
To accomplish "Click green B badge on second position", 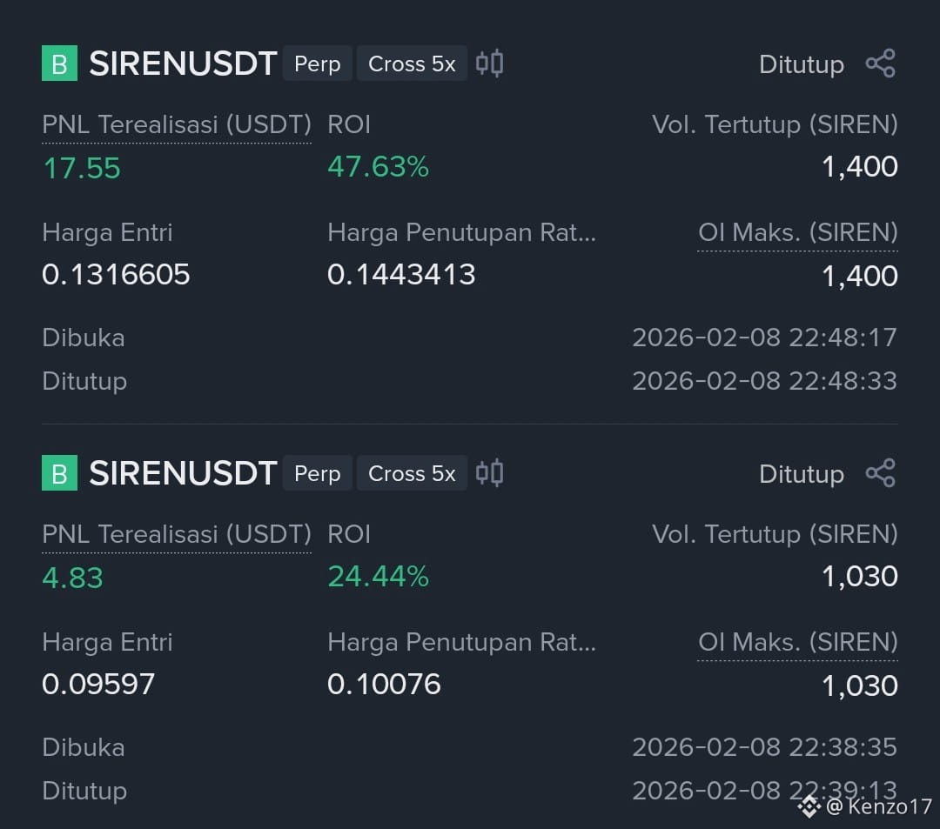I will 59,472.
